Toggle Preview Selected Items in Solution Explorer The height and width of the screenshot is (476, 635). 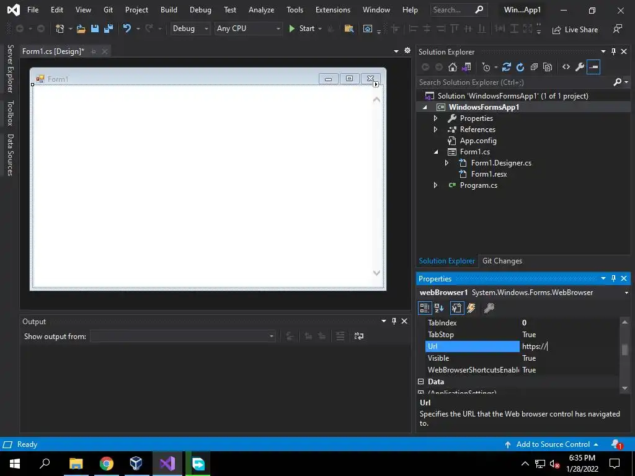point(593,67)
